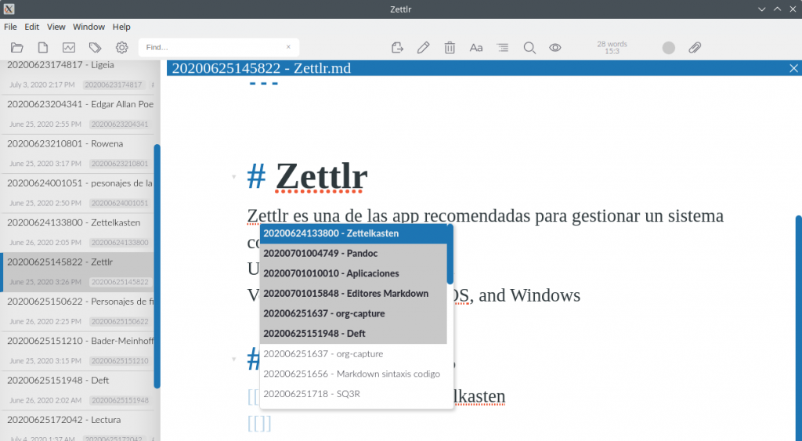The width and height of the screenshot is (802, 441).
Task: Toggle distraction-free mode eye icon
Action: tap(555, 48)
